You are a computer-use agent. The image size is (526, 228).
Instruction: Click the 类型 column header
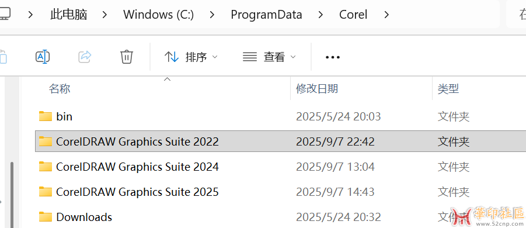448,89
